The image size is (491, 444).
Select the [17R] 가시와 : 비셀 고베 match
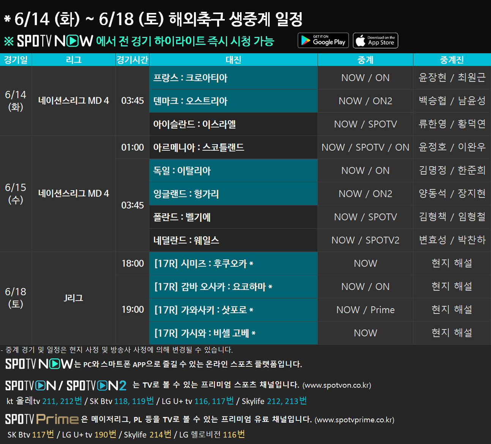234,333
